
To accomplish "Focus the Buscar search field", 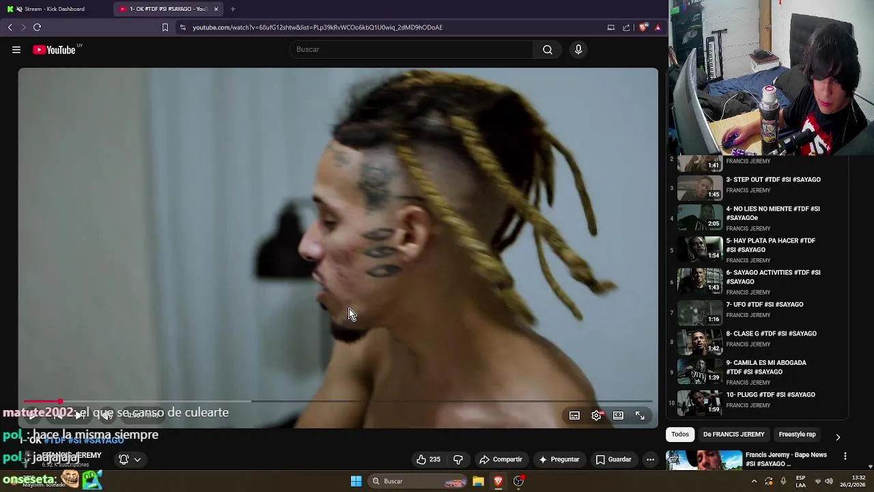I will pos(412,49).
